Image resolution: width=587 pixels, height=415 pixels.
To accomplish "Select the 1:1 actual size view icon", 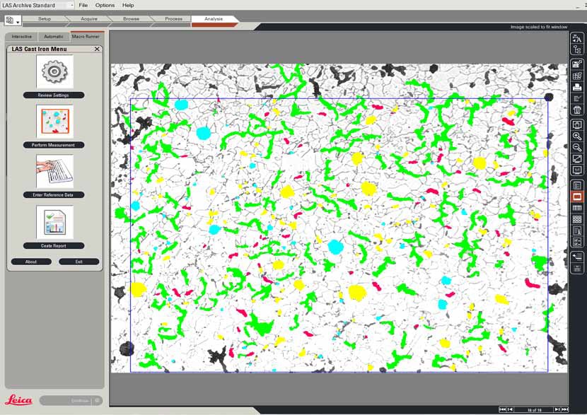I will [577, 170].
